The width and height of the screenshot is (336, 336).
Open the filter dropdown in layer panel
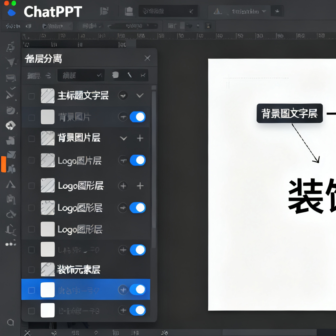[81, 75]
